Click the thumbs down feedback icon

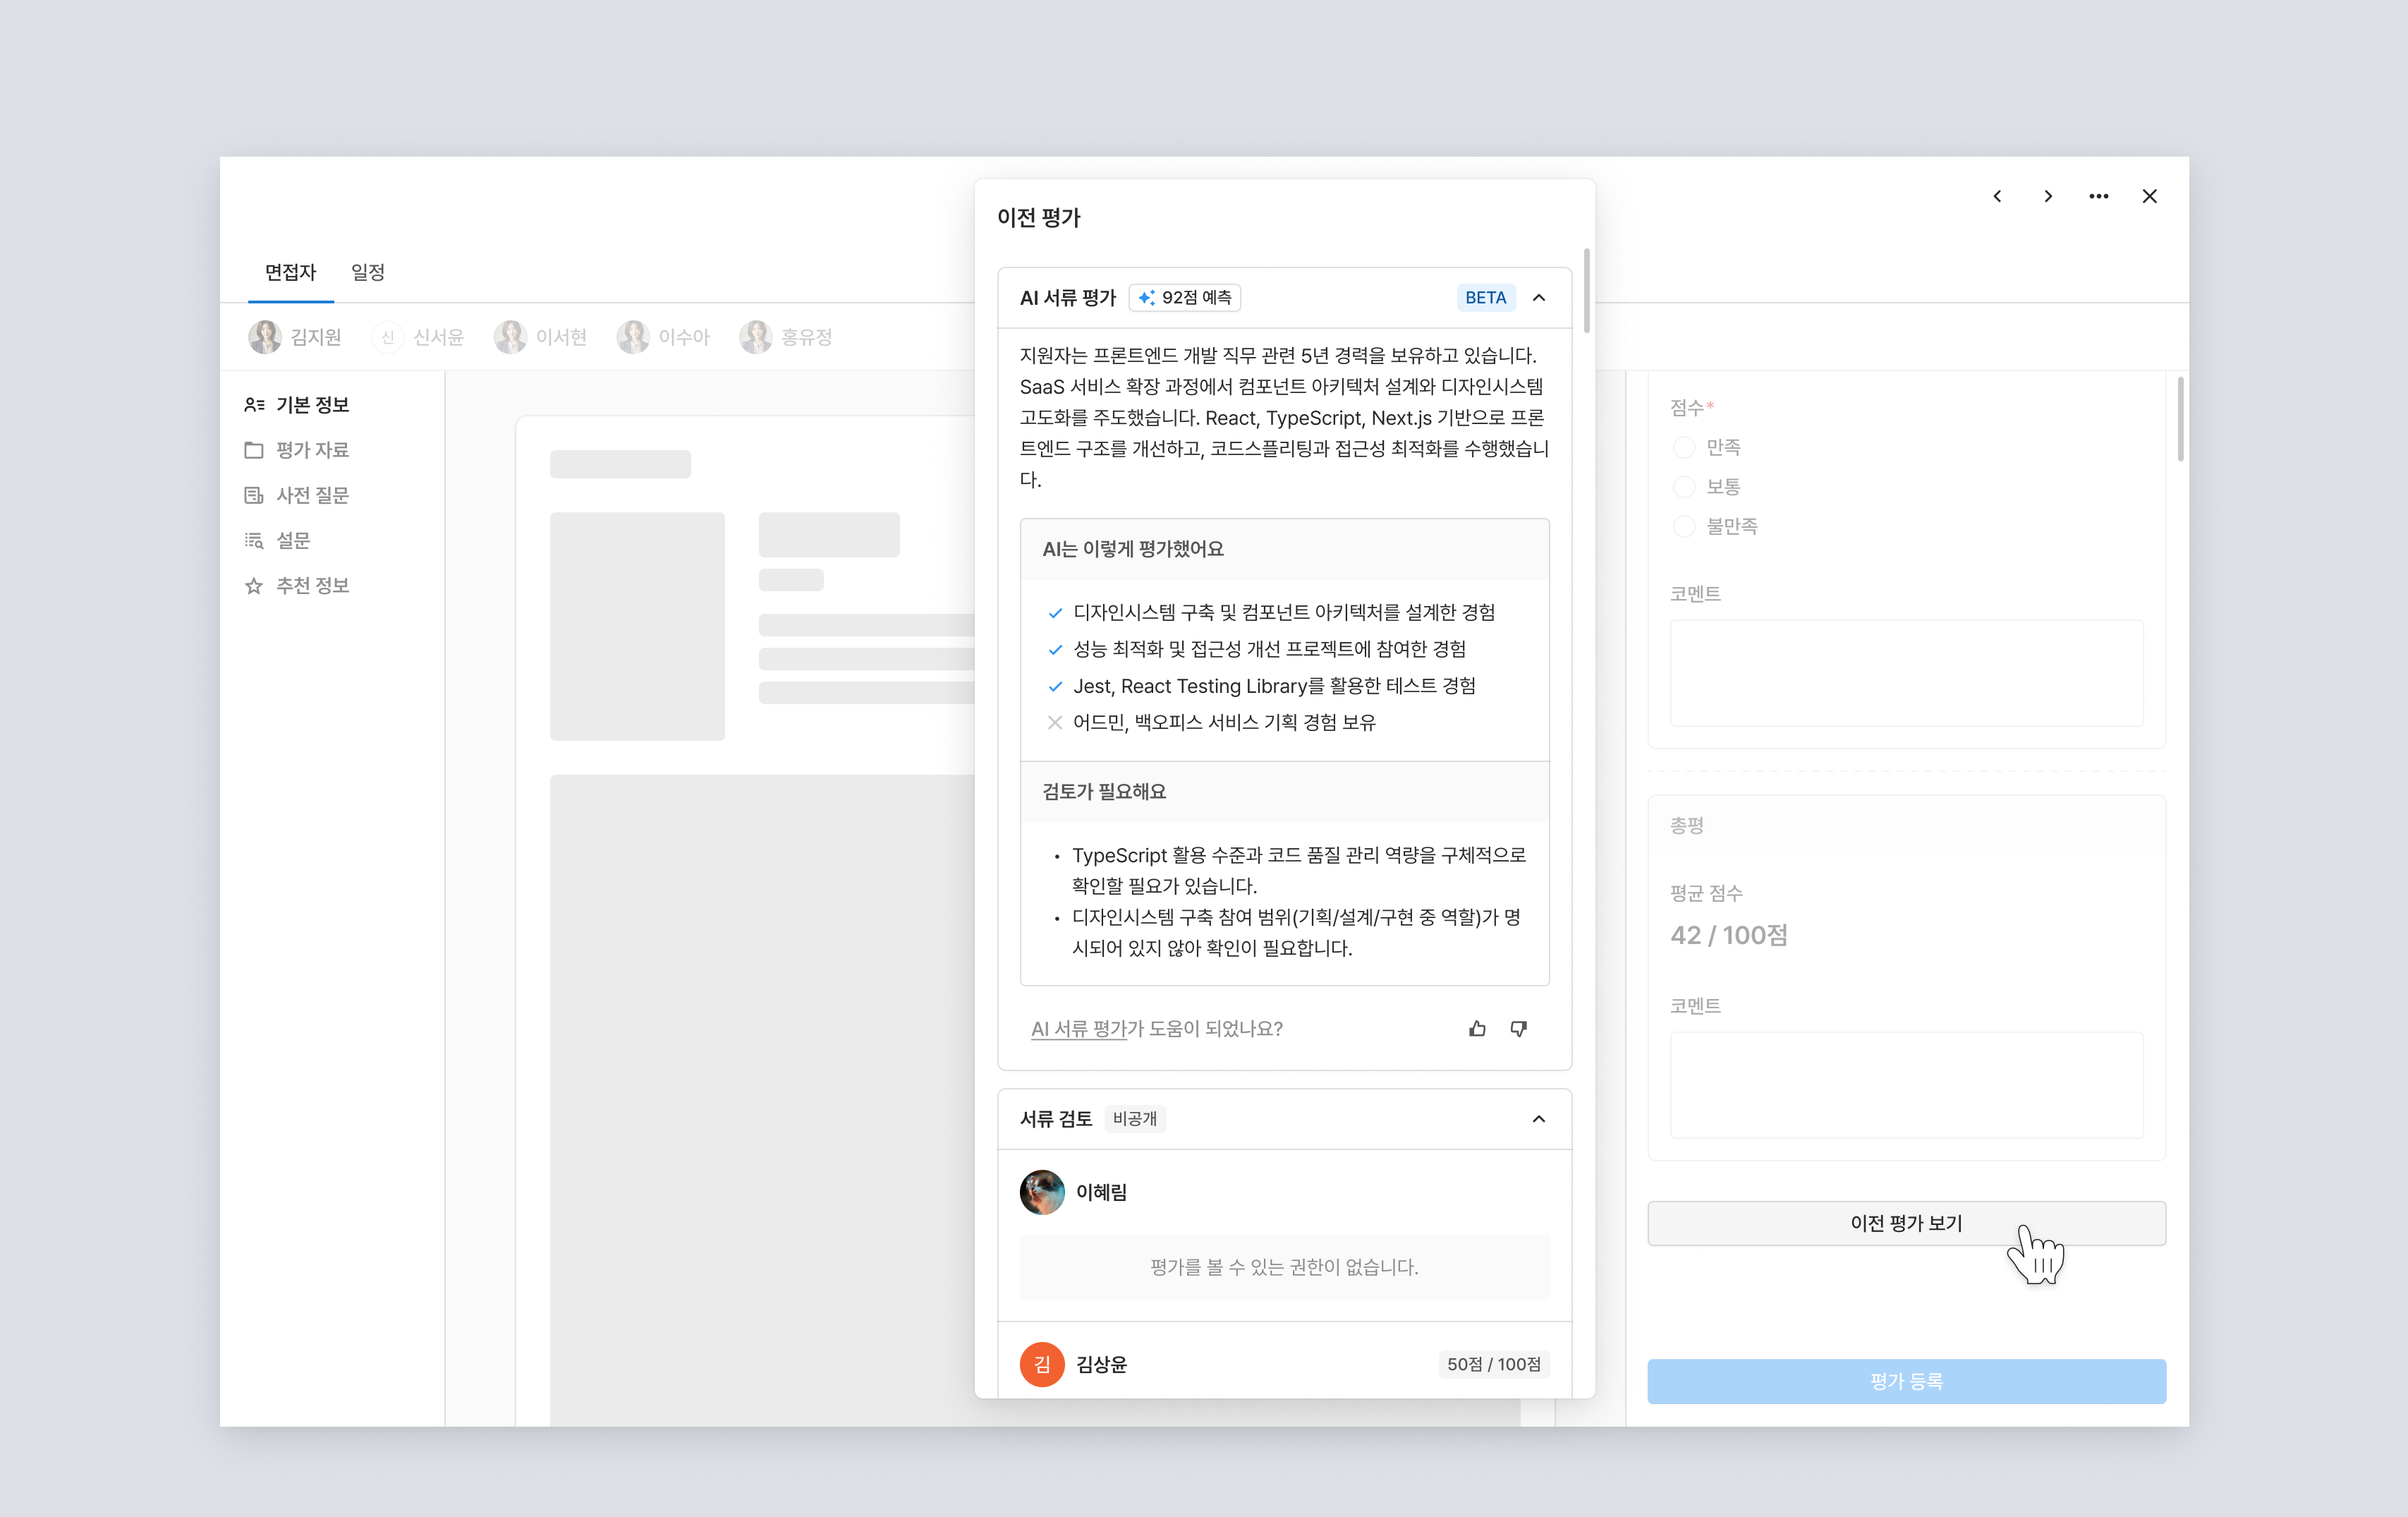(x=1518, y=1029)
